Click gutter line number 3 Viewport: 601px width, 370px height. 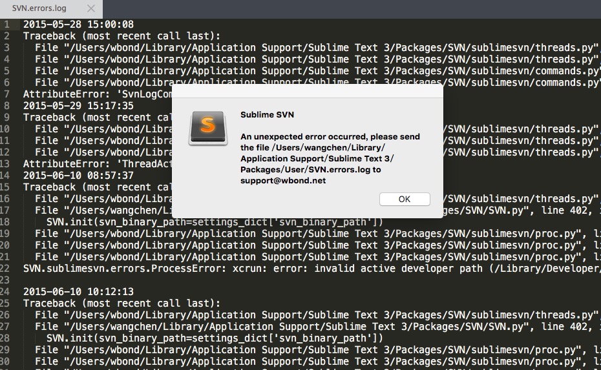click(6, 48)
